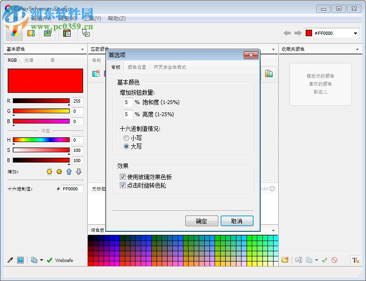Toggle 使用玻璃效果色板 checkbox

pyautogui.click(x=123, y=176)
